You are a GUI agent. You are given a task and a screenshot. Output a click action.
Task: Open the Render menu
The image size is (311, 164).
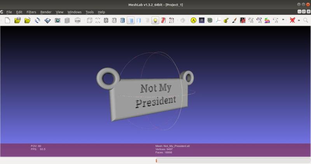tap(46, 12)
